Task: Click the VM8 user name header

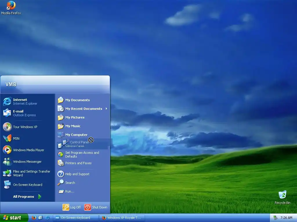Action: click(x=11, y=84)
